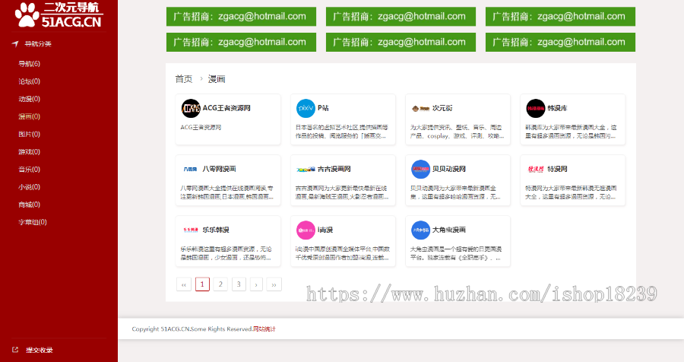Click the 韩漫库 black circular logo

pyautogui.click(x=536, y=108)
